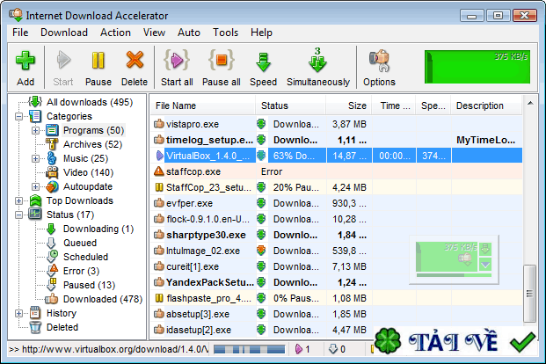Select the StaffCop_23_setup paused row
The height and width of the screenshot is (364, 546).
[337, 187]
